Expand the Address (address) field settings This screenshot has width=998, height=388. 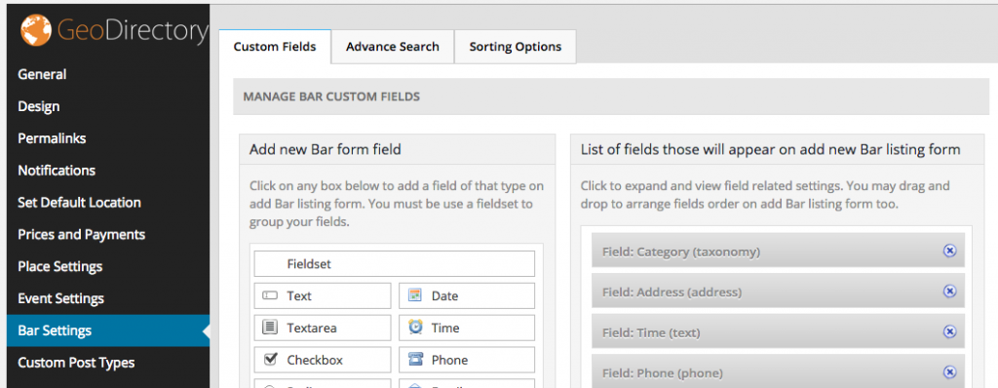(778, 291)
